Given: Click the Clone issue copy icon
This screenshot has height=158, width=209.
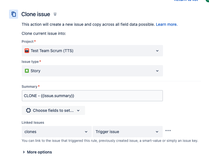Looking at the screenshot, I should point(14,14).
